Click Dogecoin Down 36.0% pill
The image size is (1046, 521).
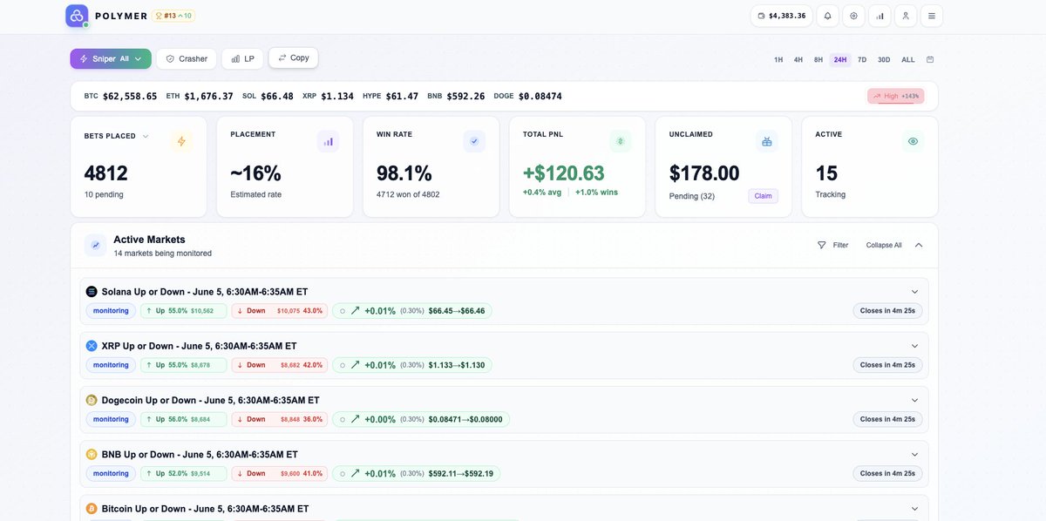tap(280, 419)
